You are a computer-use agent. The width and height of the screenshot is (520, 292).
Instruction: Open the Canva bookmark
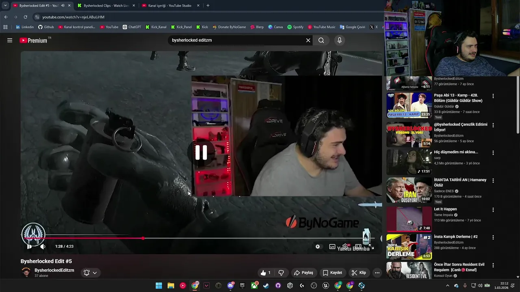275,27
